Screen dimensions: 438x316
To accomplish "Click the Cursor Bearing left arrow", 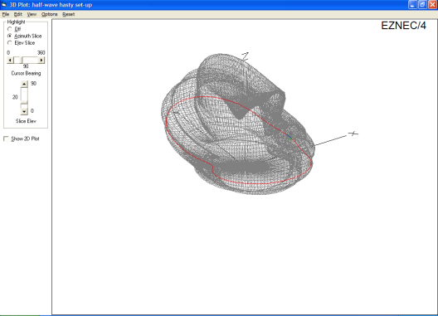I will pyautogui.click(x=10, y=60).
